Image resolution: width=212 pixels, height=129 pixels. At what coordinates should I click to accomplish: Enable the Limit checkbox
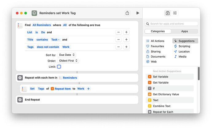pyautogui.click(x=59, y=67)
